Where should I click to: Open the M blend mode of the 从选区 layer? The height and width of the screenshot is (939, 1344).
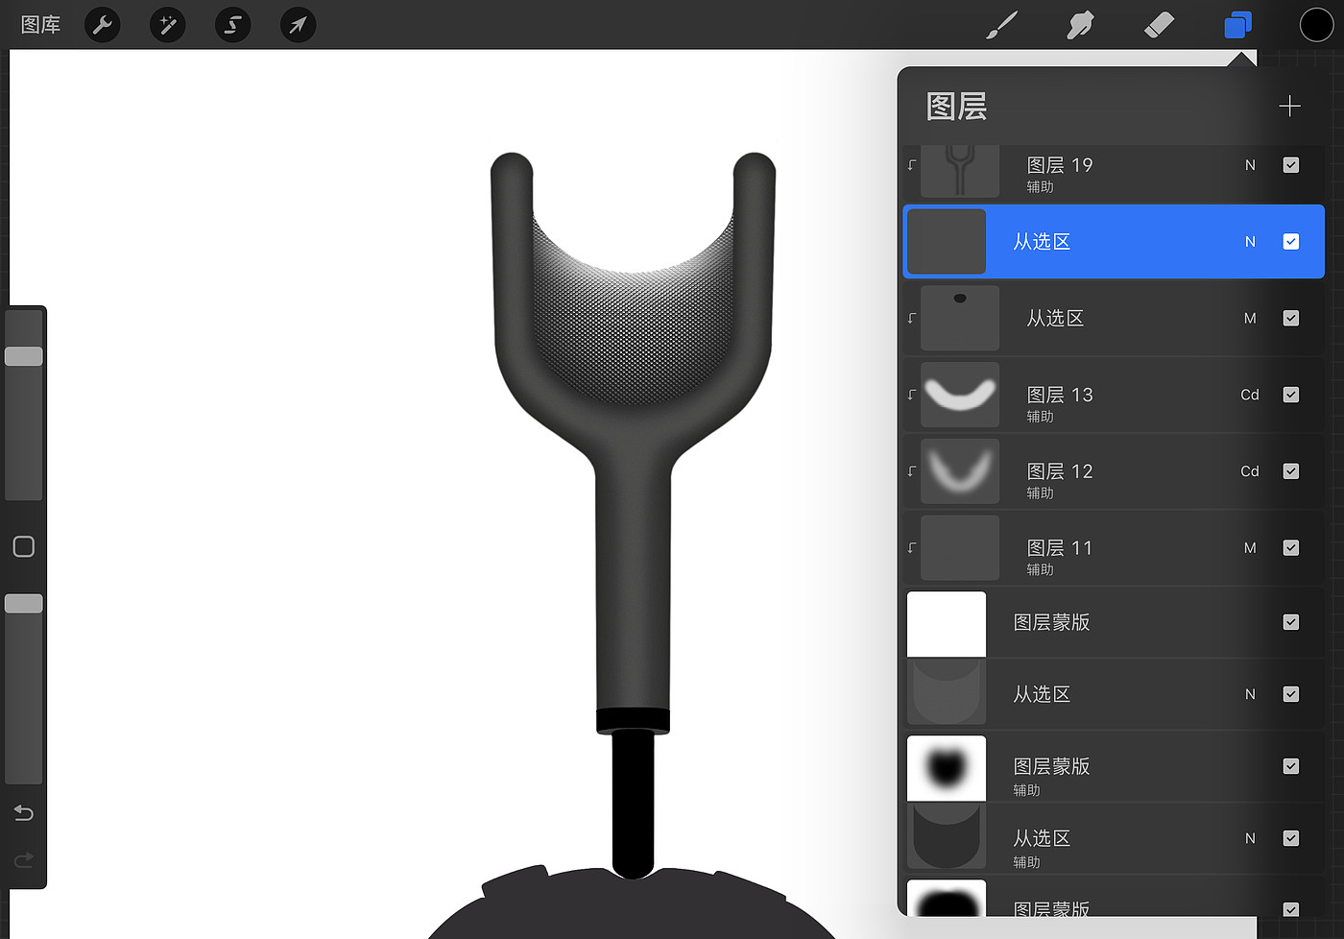pyautogui.click(x=1250, y=318)
